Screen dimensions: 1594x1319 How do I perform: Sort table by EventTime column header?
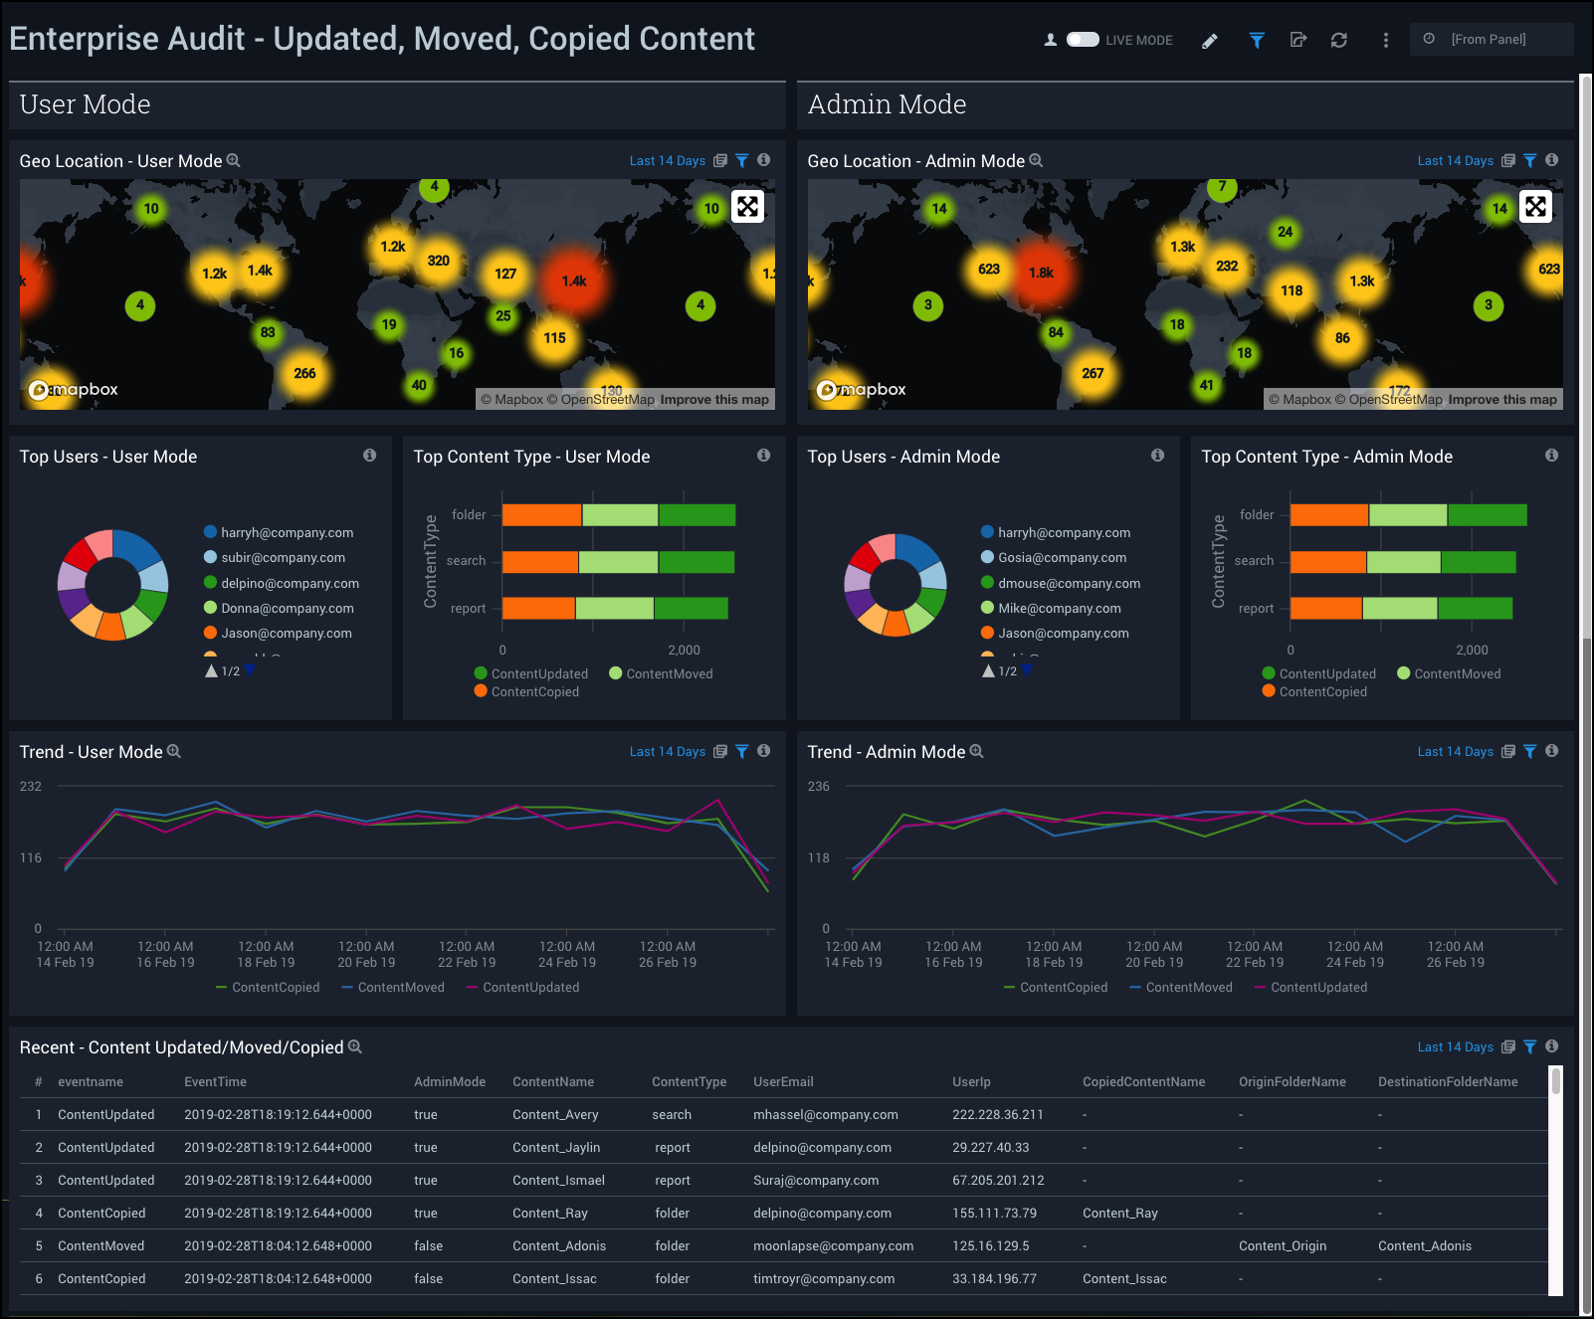click(x=215, y=1082)
